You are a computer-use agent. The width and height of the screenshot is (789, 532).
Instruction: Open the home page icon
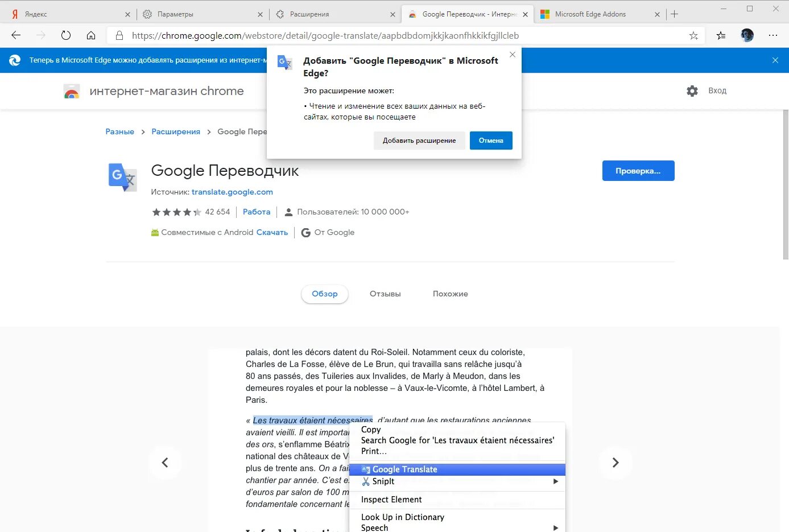(x=91, y=35)
